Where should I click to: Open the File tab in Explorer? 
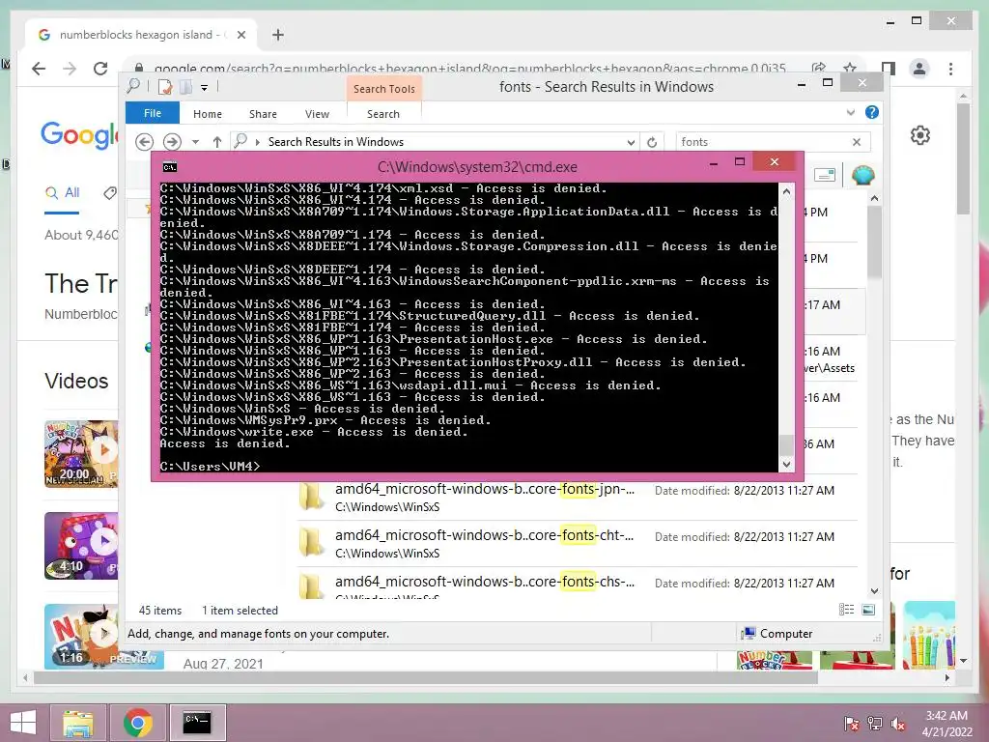coord(153,114)
